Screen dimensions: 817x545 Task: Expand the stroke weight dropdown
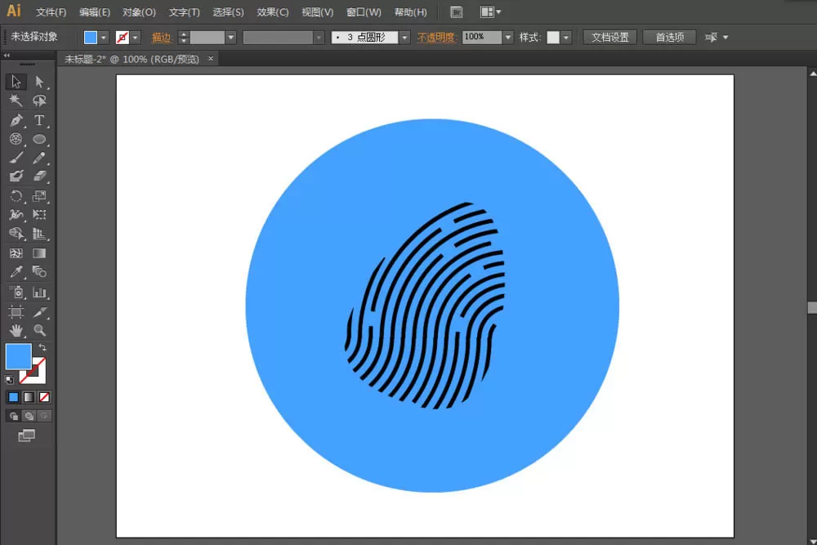tap(231, 38)
